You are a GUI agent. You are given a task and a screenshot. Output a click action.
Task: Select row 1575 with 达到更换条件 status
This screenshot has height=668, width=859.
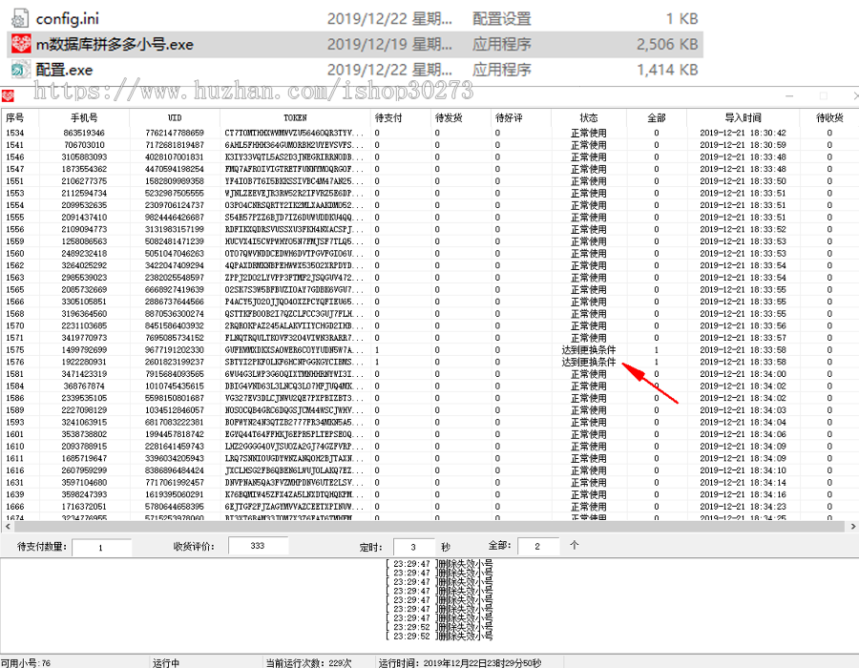point(286,349)
